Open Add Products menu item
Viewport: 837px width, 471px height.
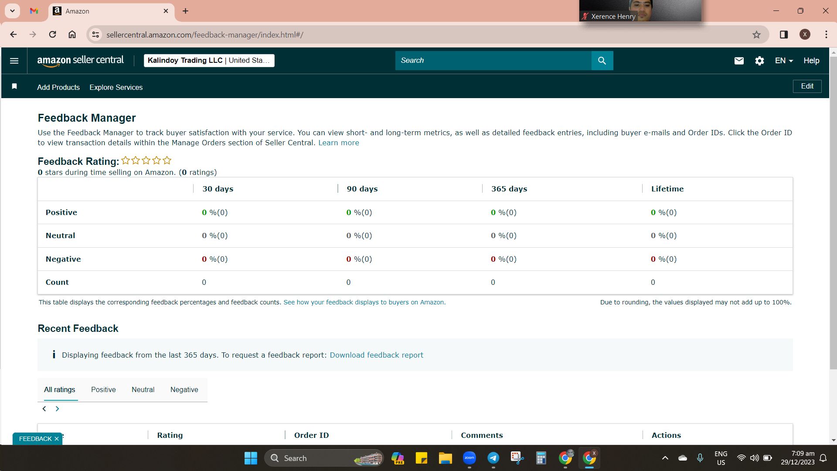58,87
